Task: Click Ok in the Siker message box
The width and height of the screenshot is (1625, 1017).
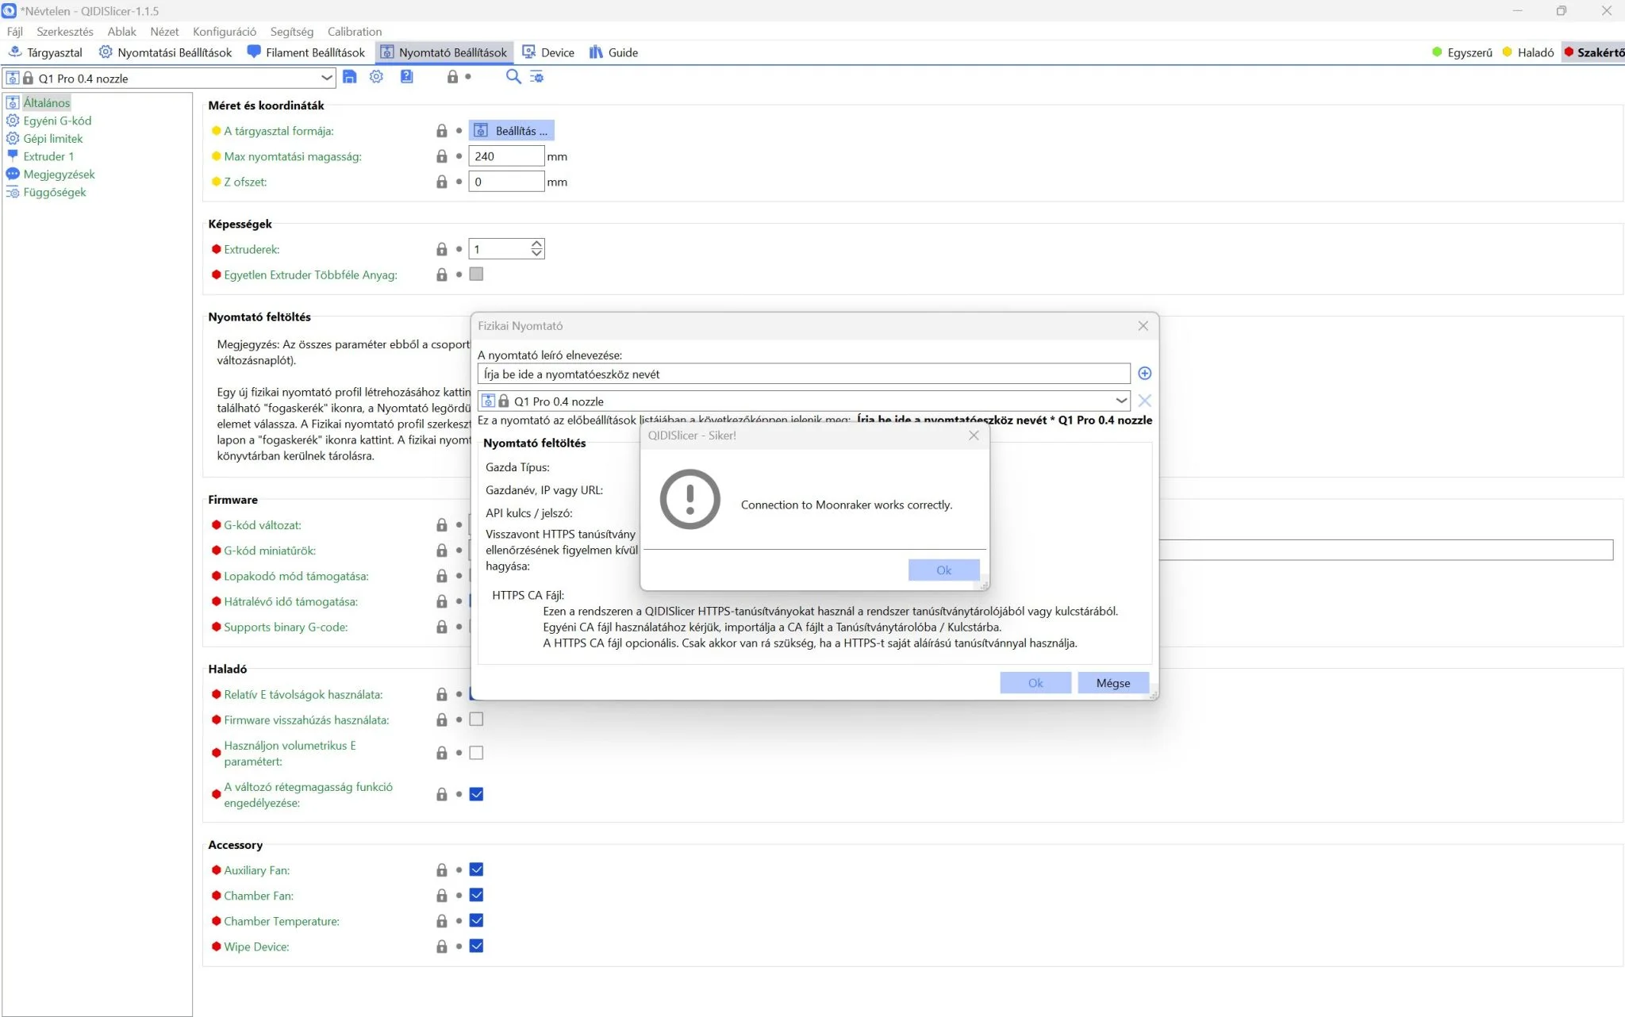Action: tap(943, 570)
